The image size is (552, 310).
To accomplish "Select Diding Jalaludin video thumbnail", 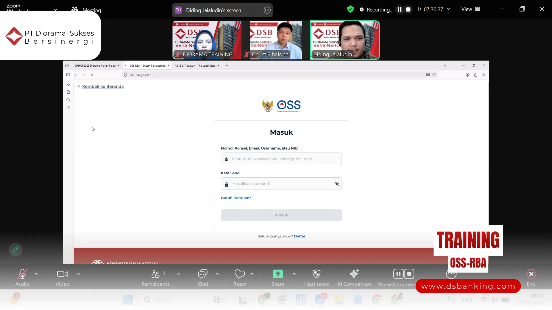I will [x=345, y=40].
